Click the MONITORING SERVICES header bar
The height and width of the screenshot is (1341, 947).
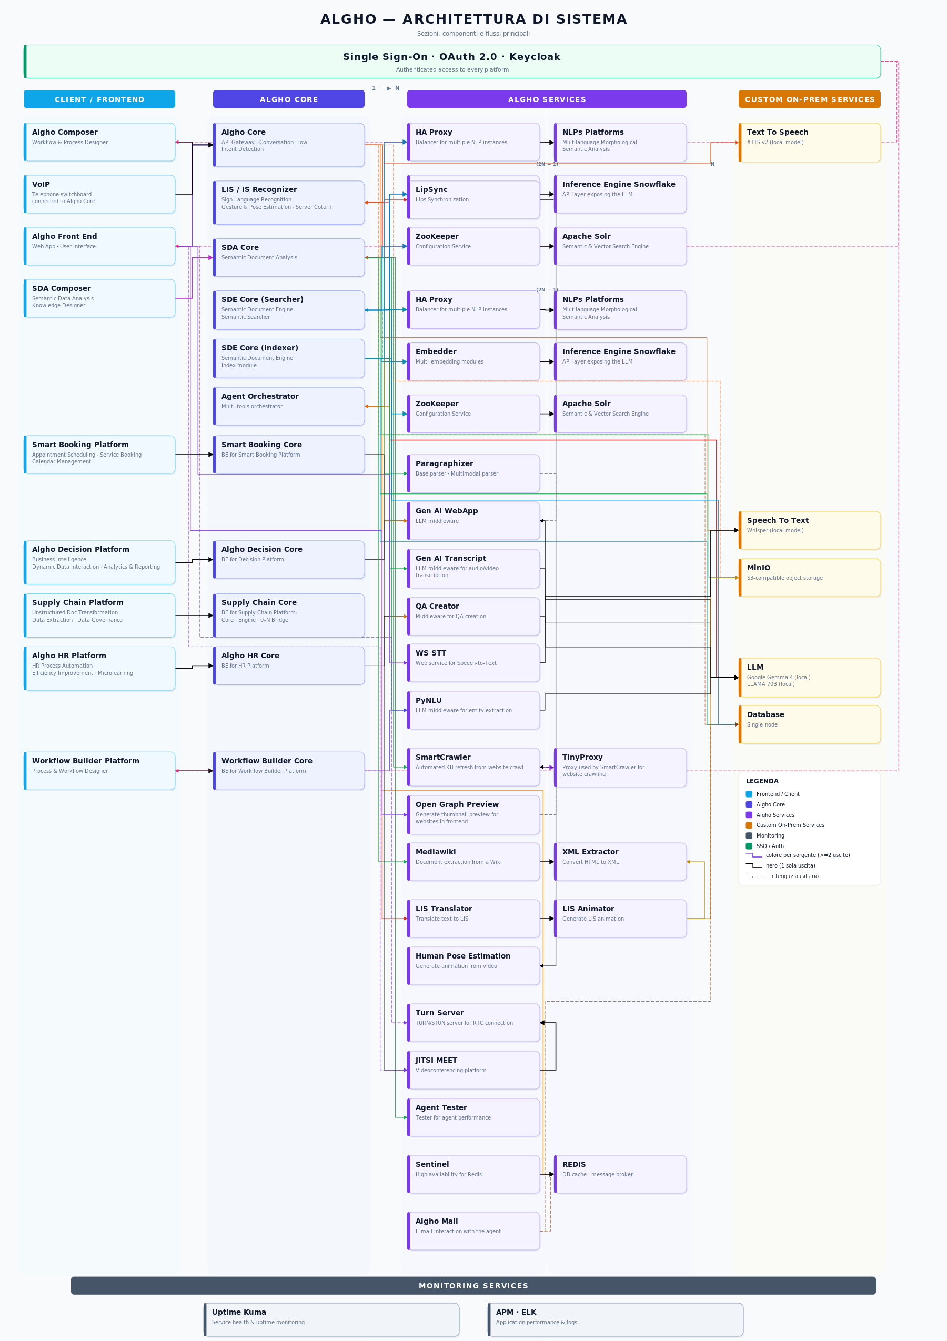(x=473, y=1286)
